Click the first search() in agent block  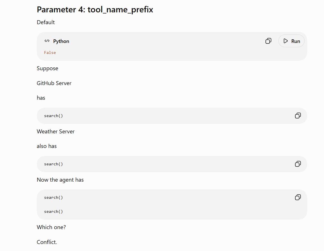(x=53, y=197)
